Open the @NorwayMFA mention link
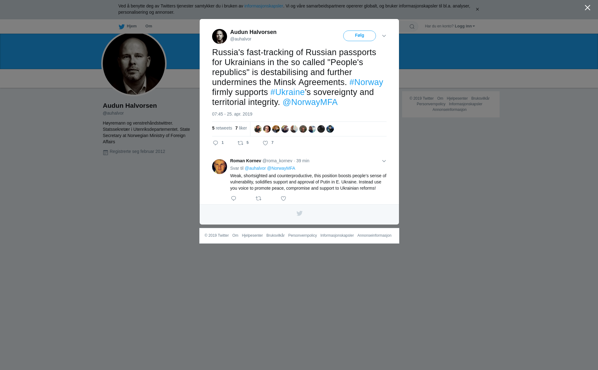 [x=310, y=102]
